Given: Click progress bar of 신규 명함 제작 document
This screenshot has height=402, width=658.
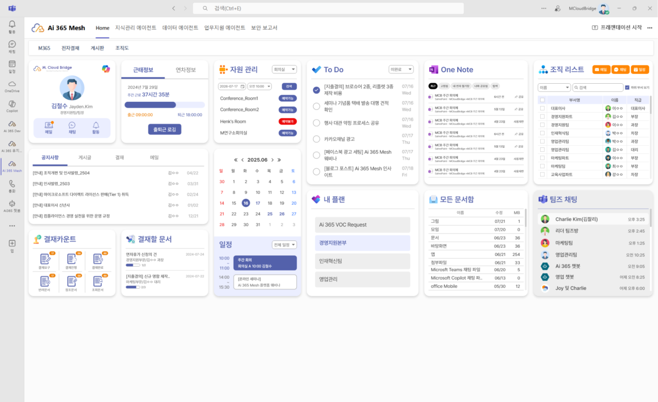Looking at the screenshot, I should (133, 287).
